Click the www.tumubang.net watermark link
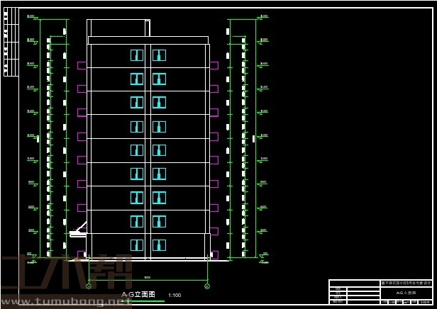Screen dimensions: 437x309 click(62, 303)
